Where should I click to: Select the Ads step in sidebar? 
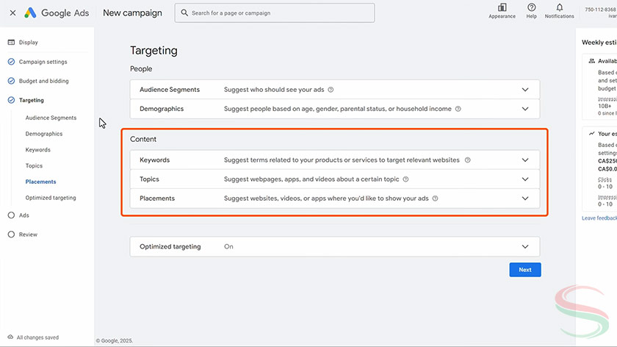[x=24, y=215]
